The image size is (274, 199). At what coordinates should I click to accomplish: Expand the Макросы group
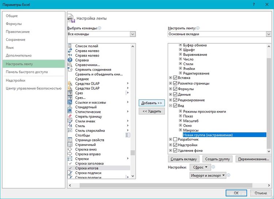tap(180, 130)
